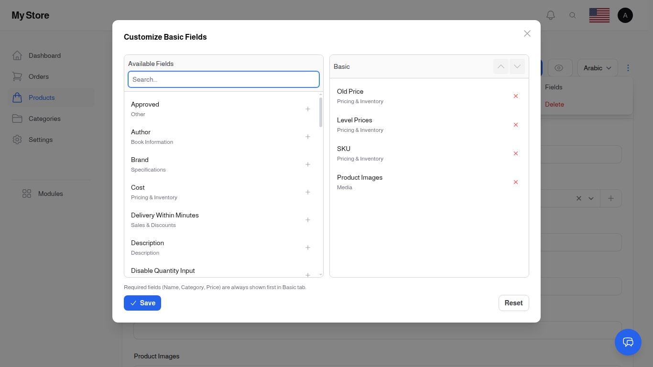
Task: Open the country flag language selector
Action: (x=599, y=15)
